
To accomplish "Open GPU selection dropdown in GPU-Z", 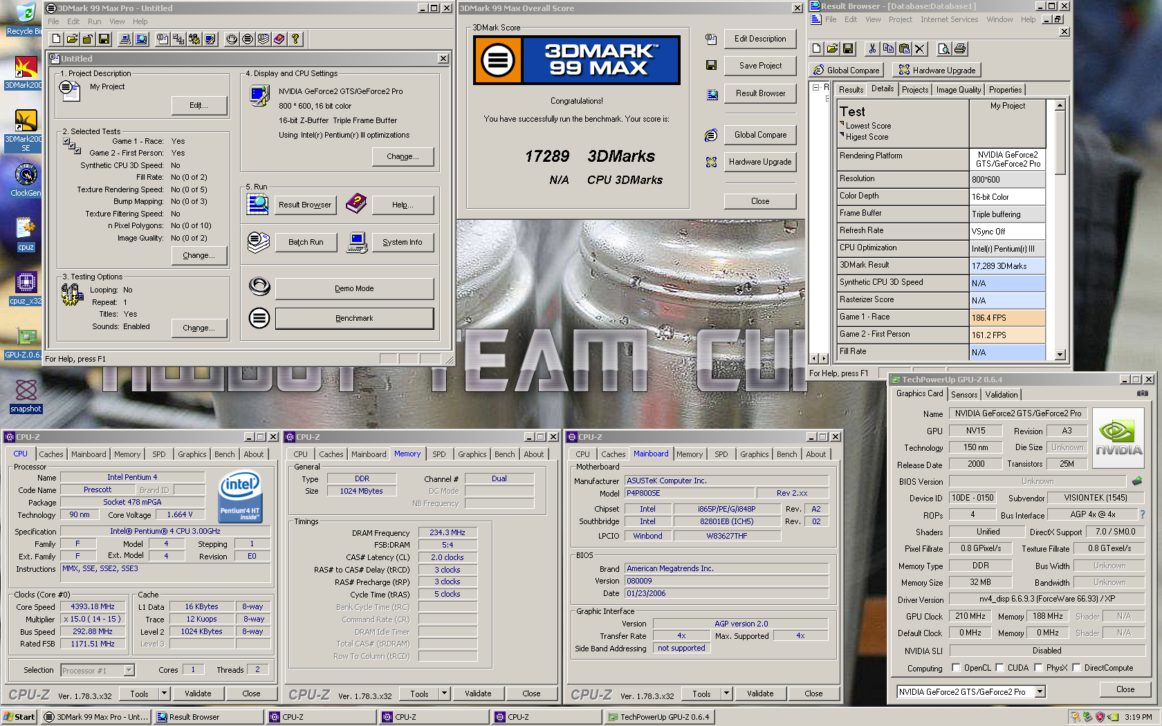I will tap(1040, 691).
